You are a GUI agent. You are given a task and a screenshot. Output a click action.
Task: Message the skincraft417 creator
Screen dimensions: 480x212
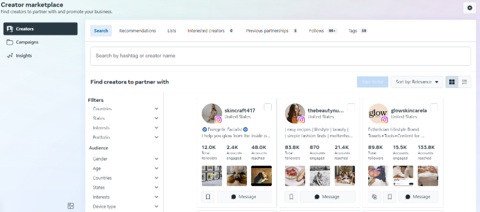click(x=244, y=197)
